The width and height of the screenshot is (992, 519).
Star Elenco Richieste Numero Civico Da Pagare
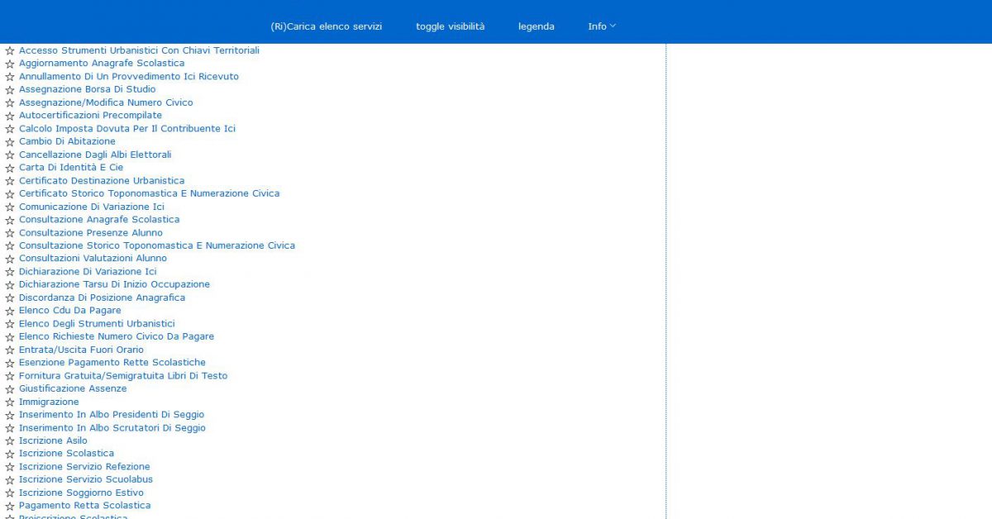coord(10,337)
